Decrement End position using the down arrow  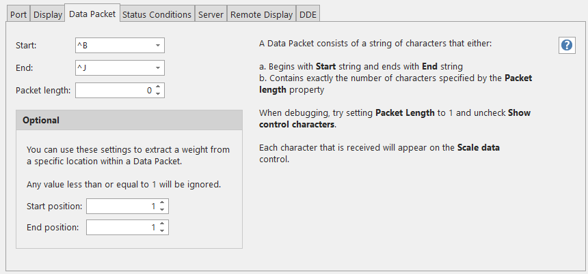point(162,231)
